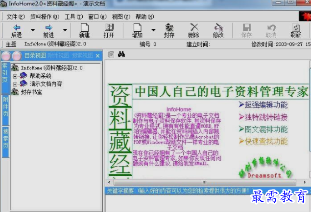Switch to 附件视图 panel tab
Image resolution: width=311 pixels, height=212 pixels.
tap(58, 56)
